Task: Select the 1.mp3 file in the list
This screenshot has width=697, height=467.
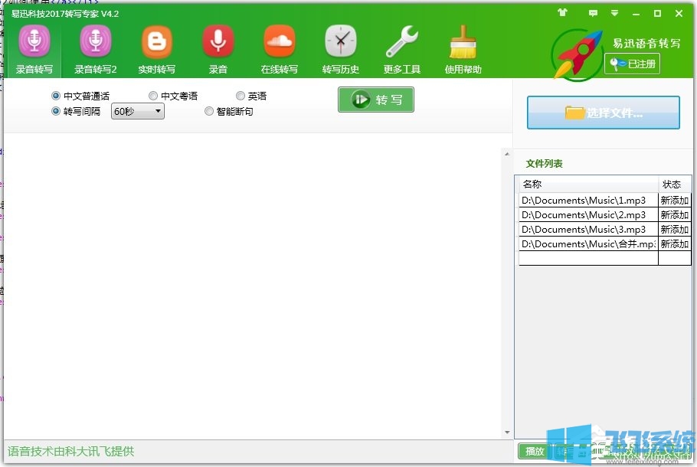Action: pos(587,200)
